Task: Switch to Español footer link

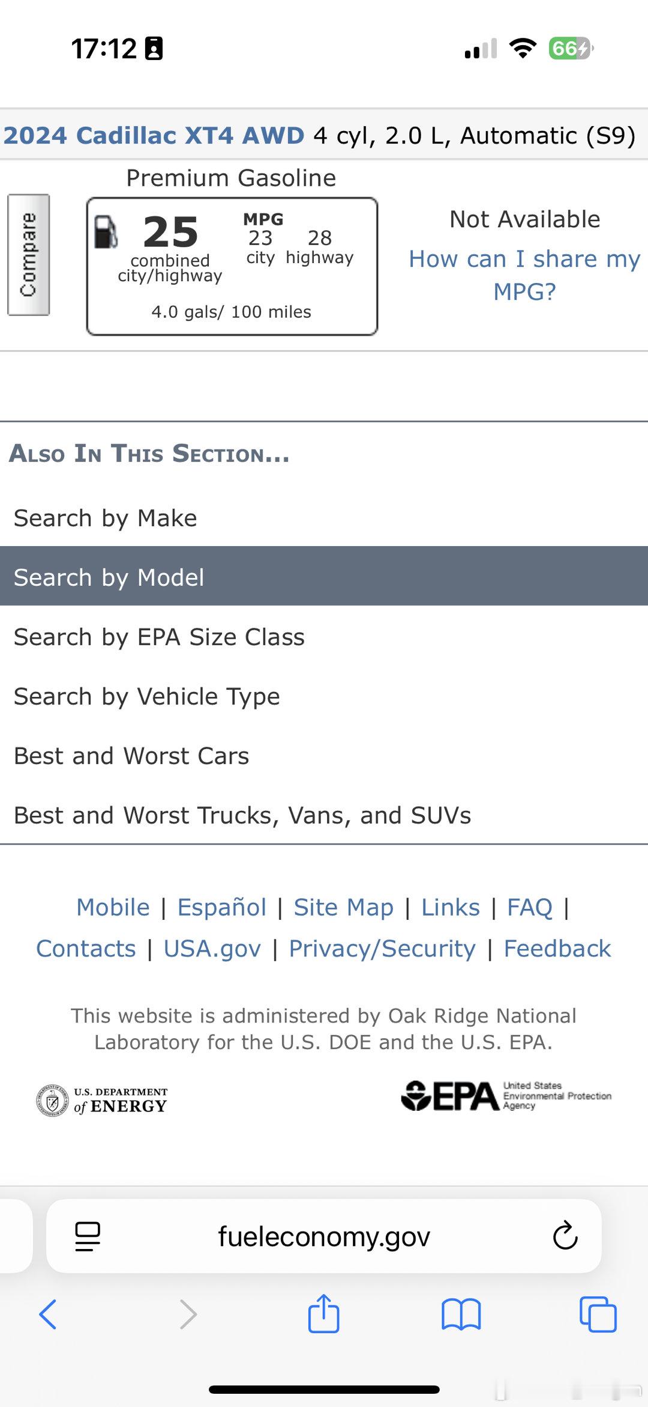Action: [221, 907]
